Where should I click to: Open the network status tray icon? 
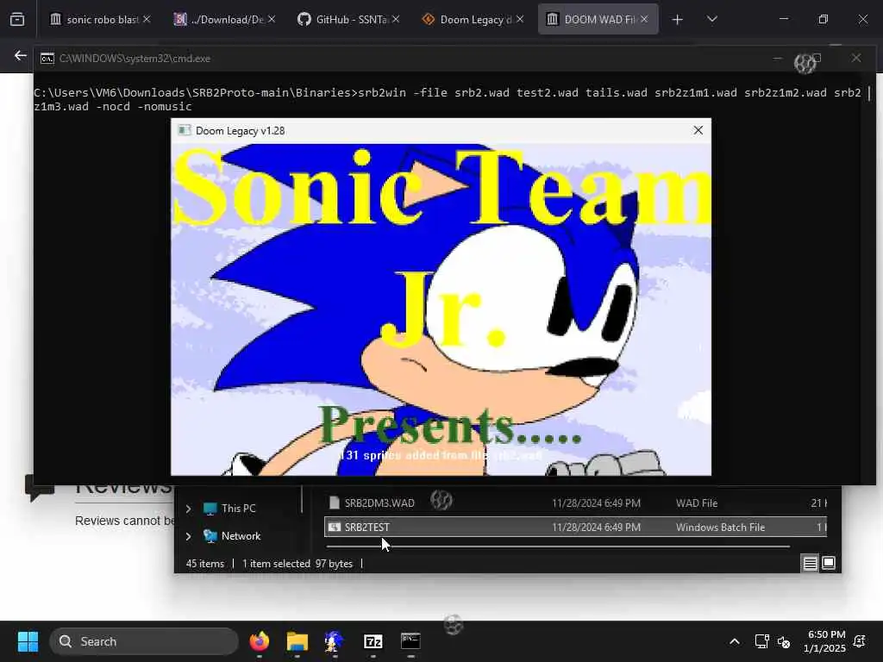coord(762,641)
